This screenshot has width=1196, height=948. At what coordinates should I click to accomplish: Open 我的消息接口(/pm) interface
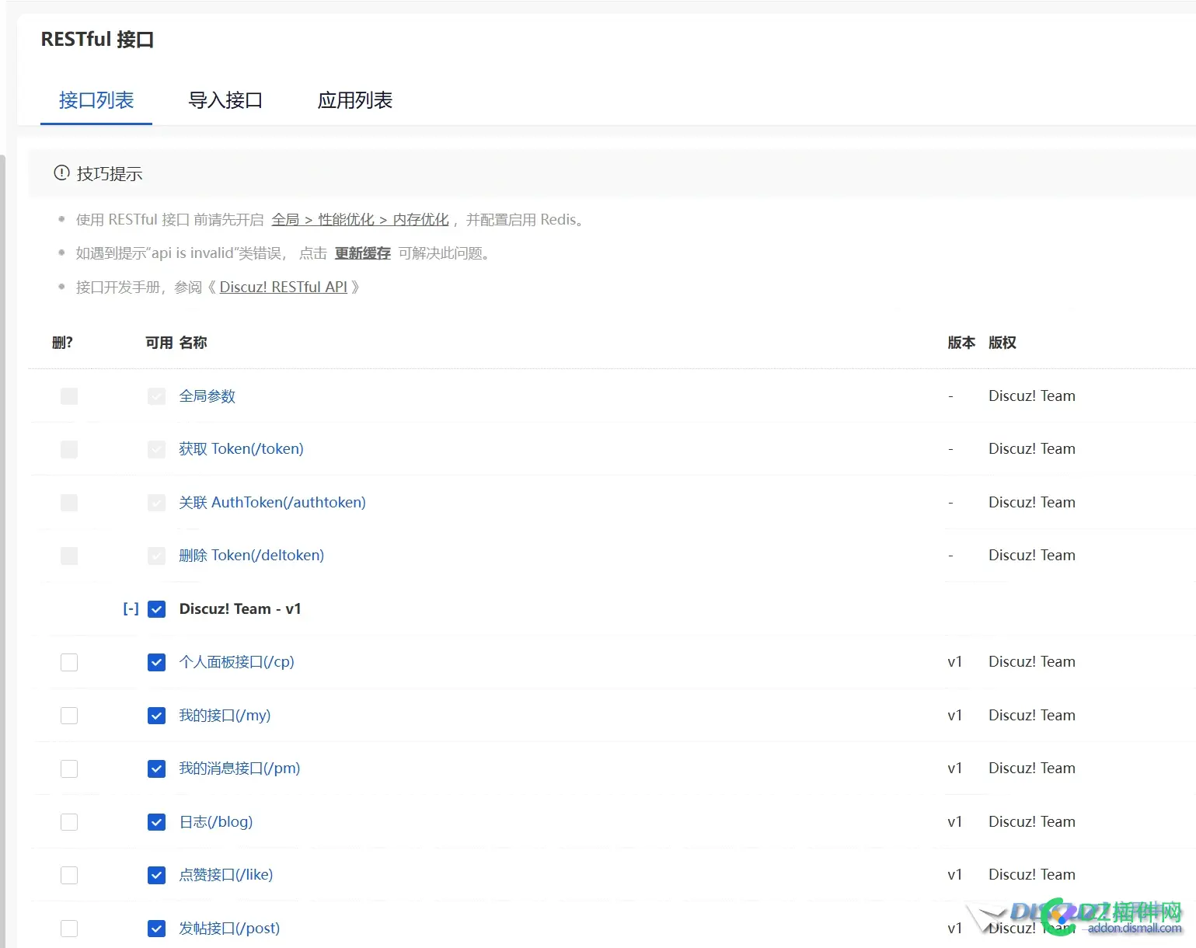[239, 768]
